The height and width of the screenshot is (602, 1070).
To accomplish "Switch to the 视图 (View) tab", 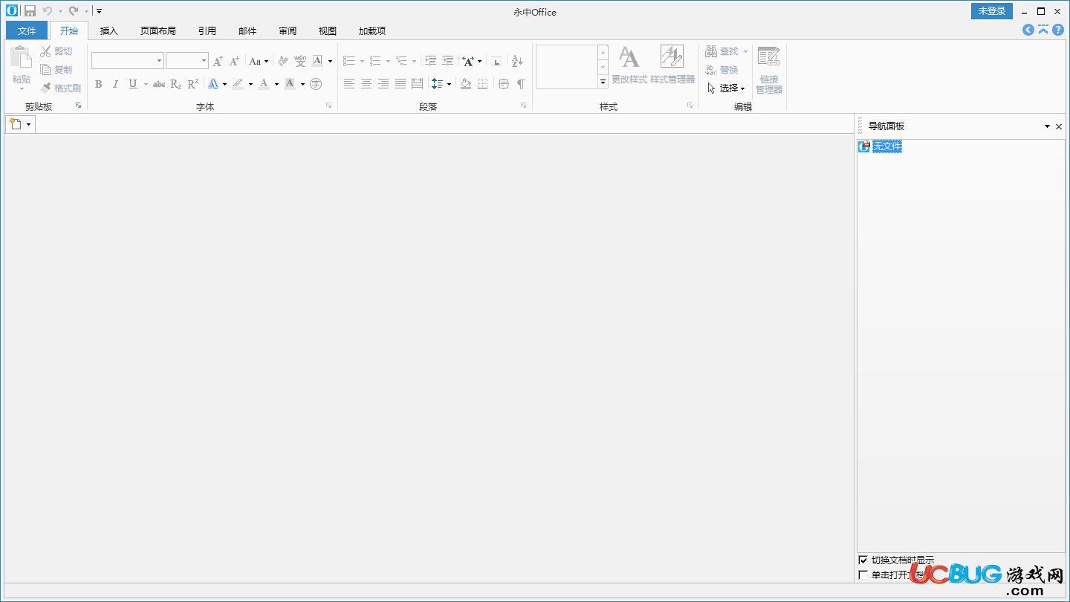I will pos(328,30).
